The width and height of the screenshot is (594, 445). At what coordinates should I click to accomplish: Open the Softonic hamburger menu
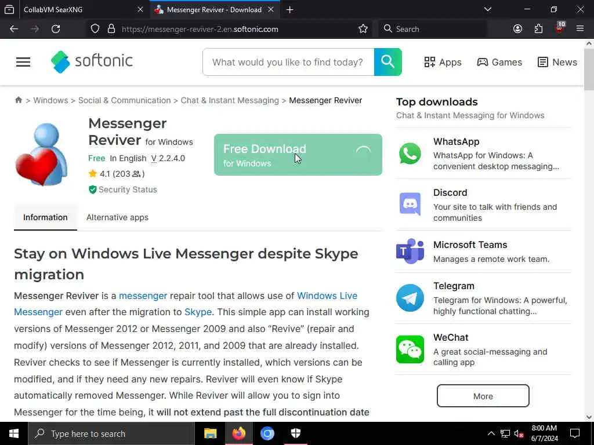(x=23, y=62)
